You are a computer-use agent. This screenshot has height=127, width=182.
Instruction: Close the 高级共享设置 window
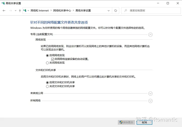click(x=178, y=3)
